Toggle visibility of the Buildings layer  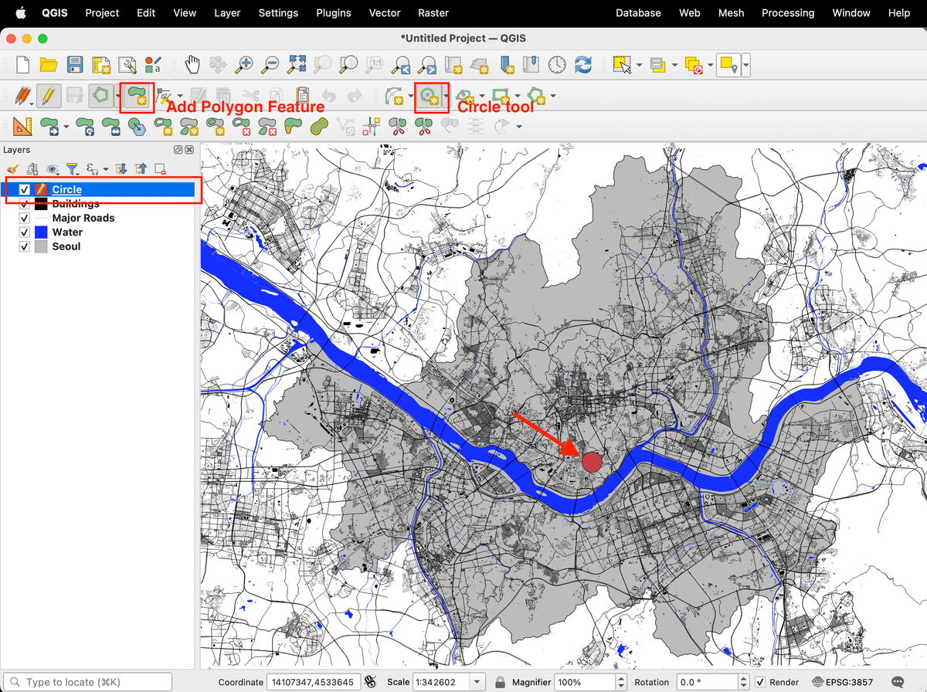(x=25, y=204)
